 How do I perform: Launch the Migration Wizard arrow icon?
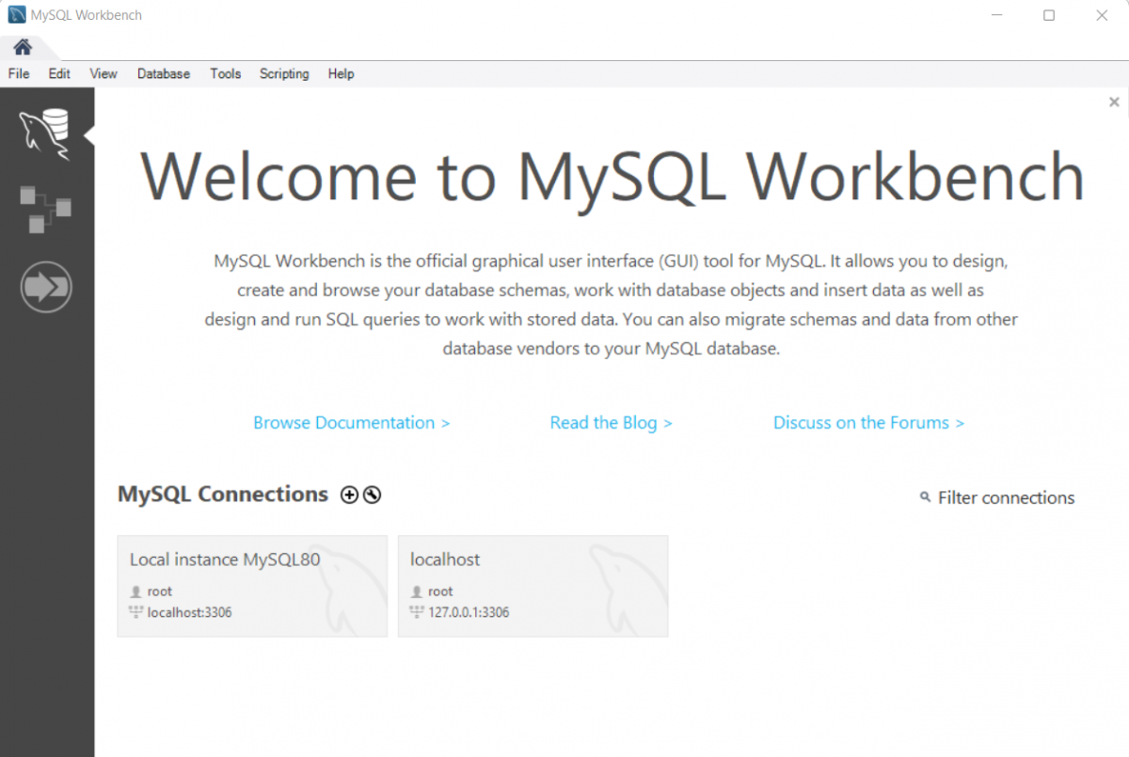(x=45, y=287)
